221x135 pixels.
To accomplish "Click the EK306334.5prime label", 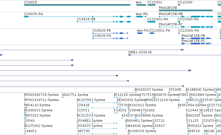I will coord(142,131).
